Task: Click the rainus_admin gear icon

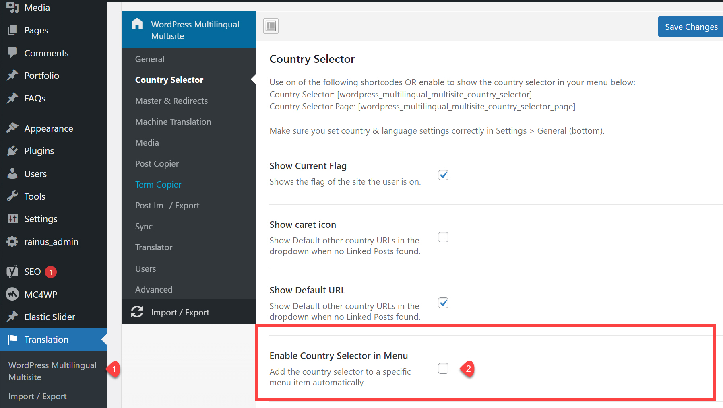Action: click(x=12, y=241)
